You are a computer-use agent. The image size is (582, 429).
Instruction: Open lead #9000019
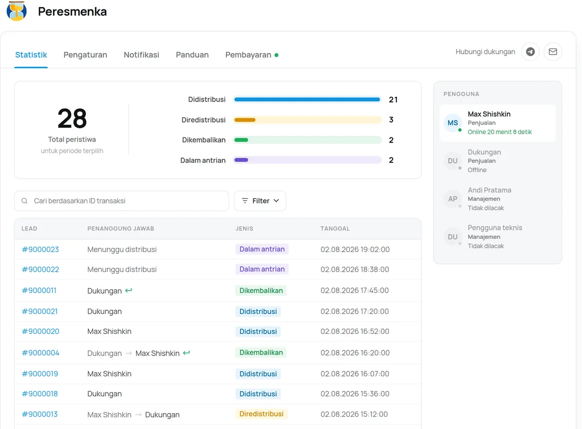point(40,374)
